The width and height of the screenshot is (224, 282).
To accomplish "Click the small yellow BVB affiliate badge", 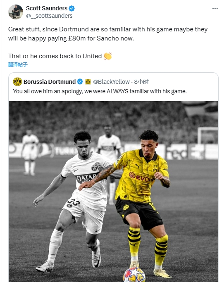I will (x=88, y=82).
